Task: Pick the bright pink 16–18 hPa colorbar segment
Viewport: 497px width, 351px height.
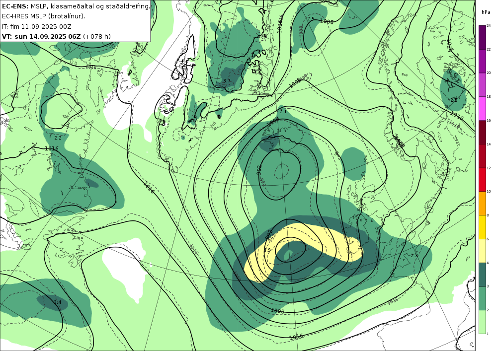Action: 482,108
